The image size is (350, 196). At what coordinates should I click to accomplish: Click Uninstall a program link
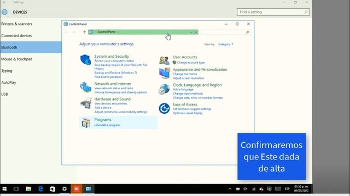click(107, 125)
